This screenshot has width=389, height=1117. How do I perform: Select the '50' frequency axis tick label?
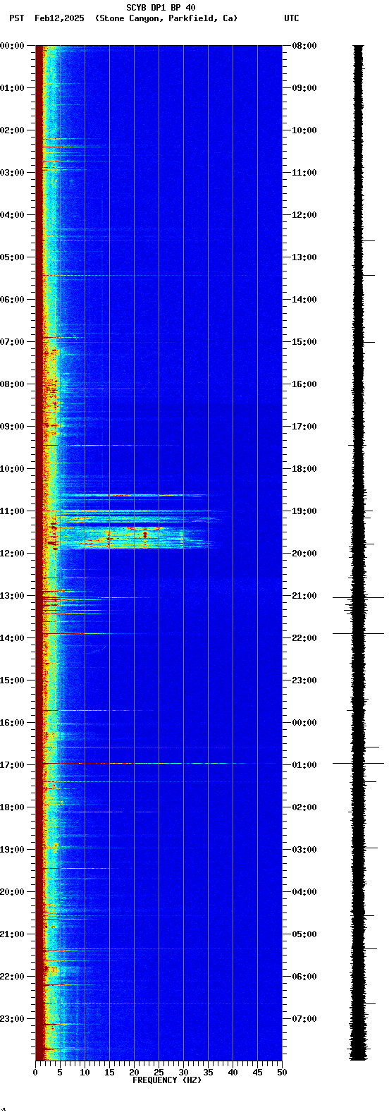click(282, 1073)
